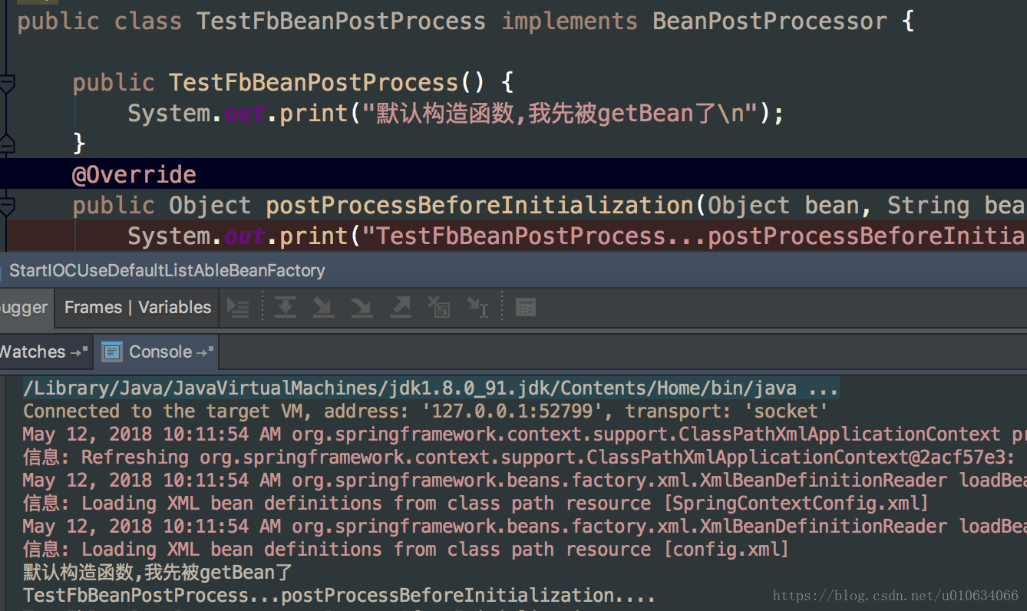Click the postProcessBeforeInitialization method name

point(480,206)
